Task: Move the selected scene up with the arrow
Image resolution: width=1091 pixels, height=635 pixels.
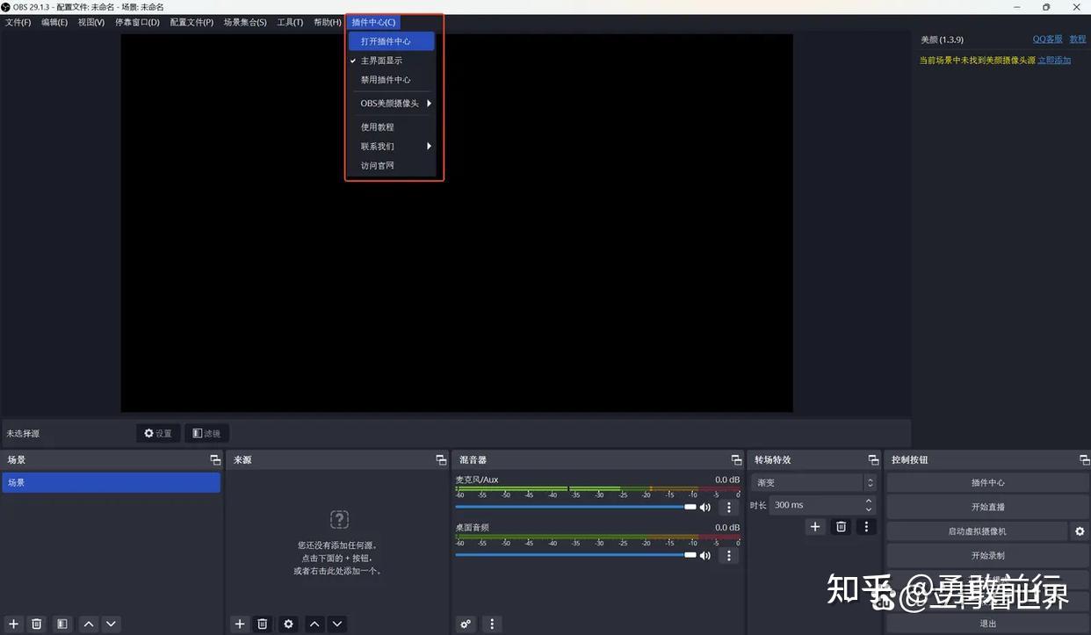Action: [88, 624]
